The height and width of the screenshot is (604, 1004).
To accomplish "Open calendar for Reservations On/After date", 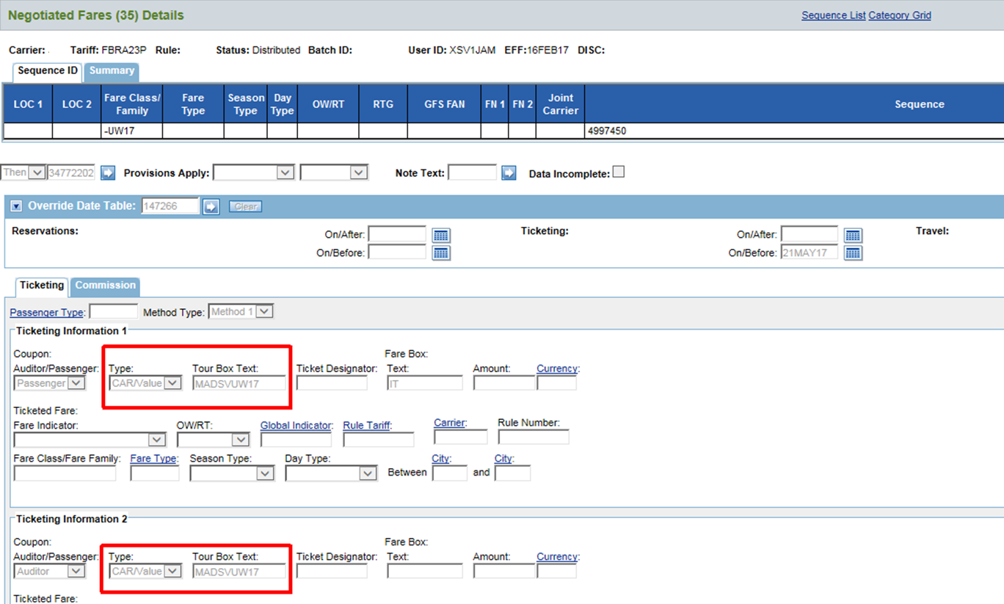I will [440, 236].
